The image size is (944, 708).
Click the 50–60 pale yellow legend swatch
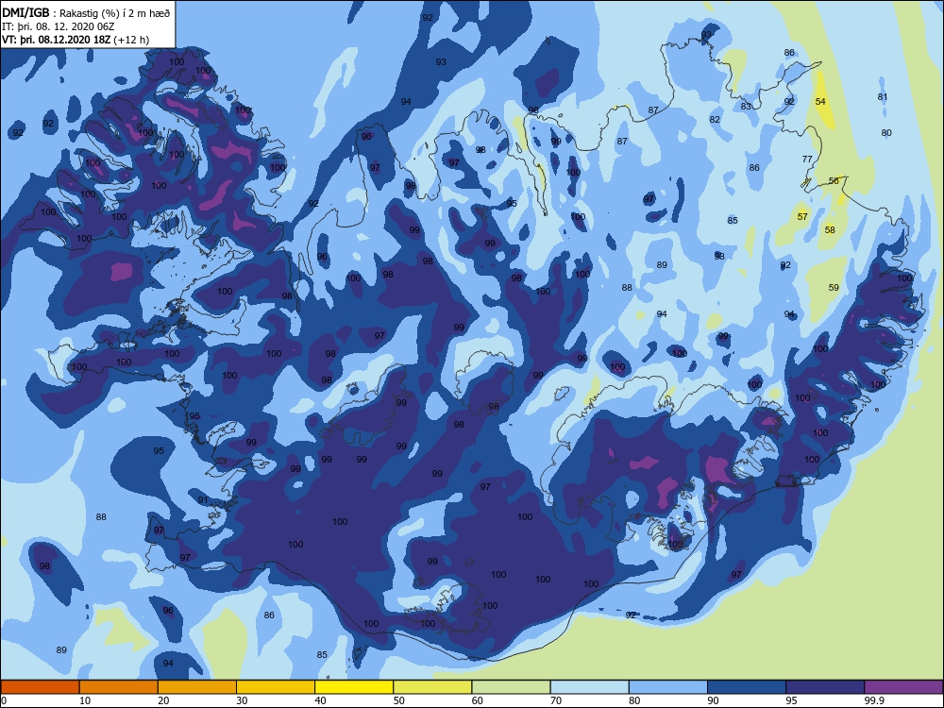(x=432, y=687)
